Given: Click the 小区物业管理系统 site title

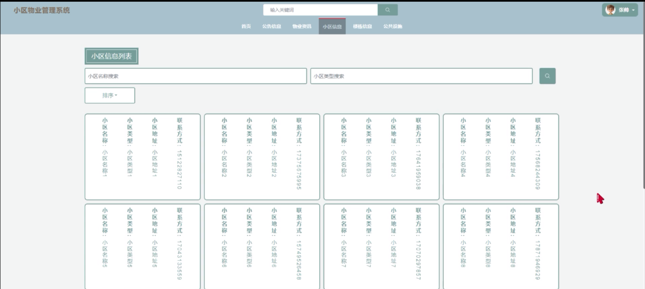Looking at the screenshot, I should pyautogui.click(x=42, y=10).
